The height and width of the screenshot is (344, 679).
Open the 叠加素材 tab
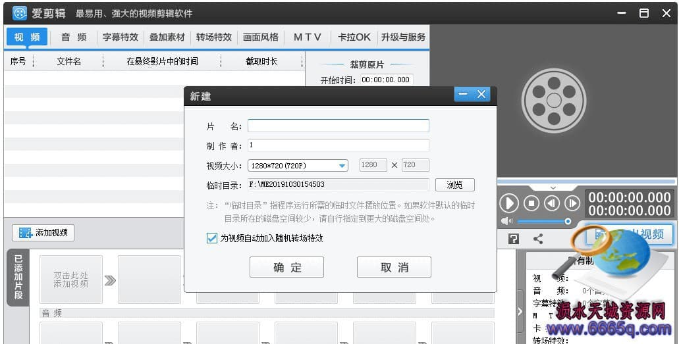point(167,37)
